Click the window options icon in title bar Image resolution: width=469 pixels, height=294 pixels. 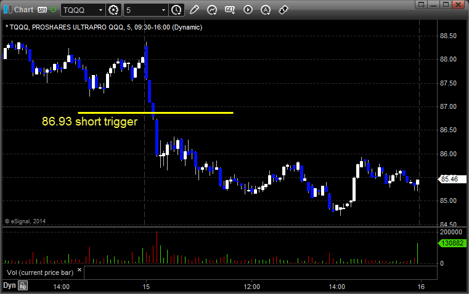(x=421, y=4)
